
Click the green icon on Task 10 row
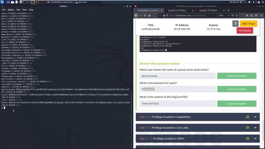[x=248, y=139]
